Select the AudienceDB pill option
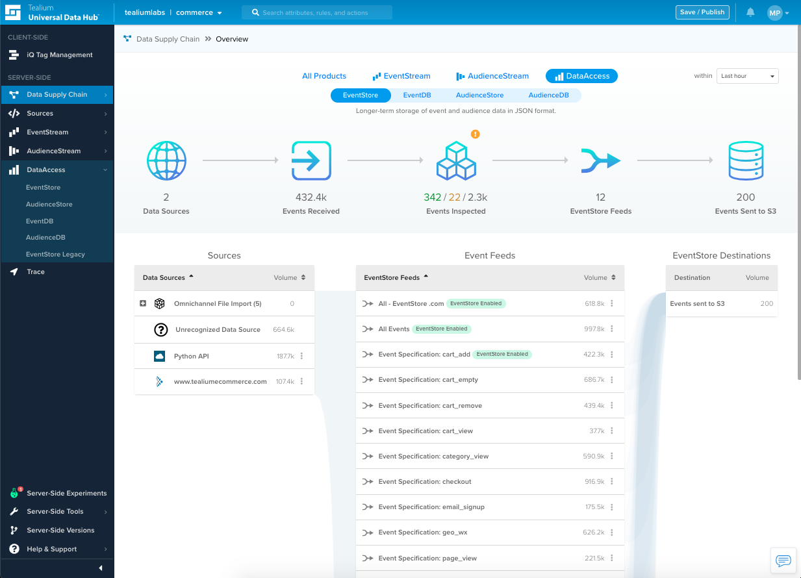The image size is (801, 578). tap(548, 95)
